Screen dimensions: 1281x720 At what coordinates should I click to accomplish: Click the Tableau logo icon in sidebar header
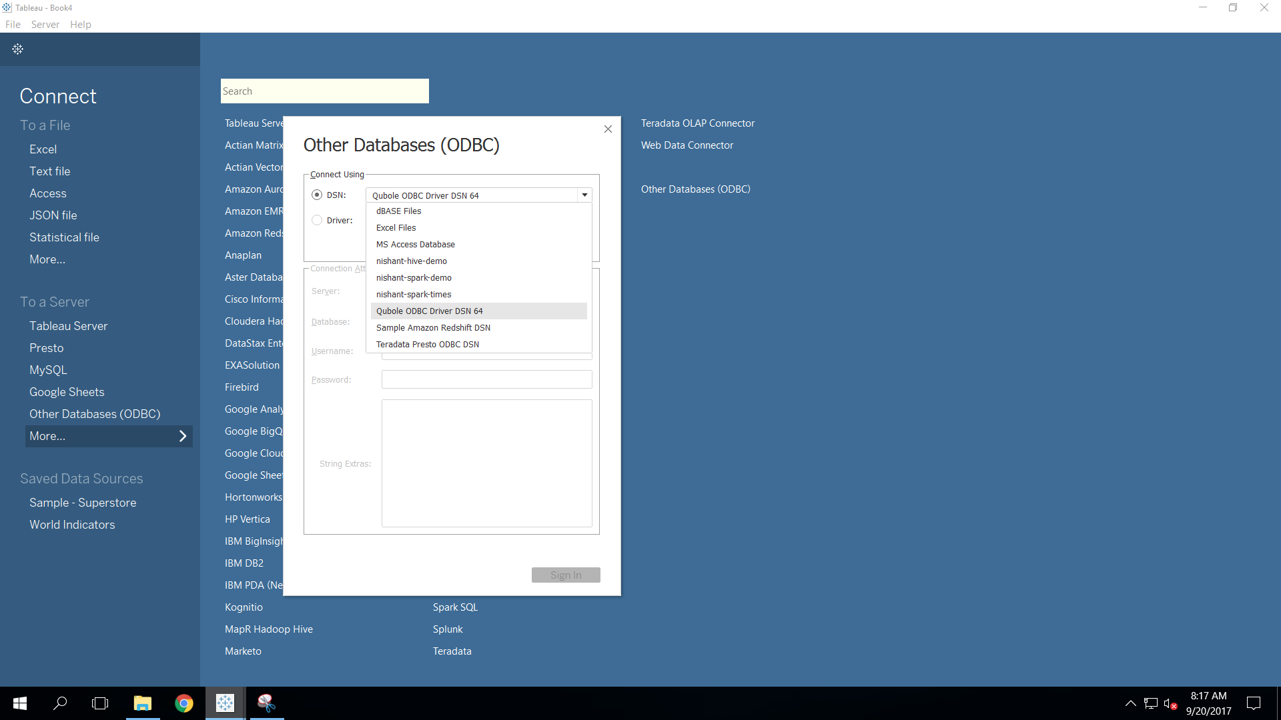pos(18,49)
